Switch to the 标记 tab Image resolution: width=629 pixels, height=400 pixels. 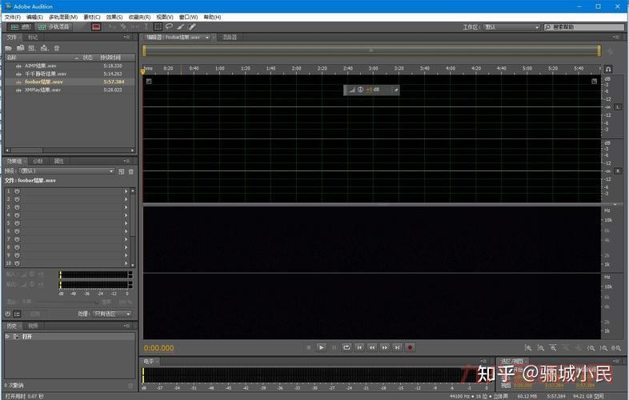(x=33, y=37)
